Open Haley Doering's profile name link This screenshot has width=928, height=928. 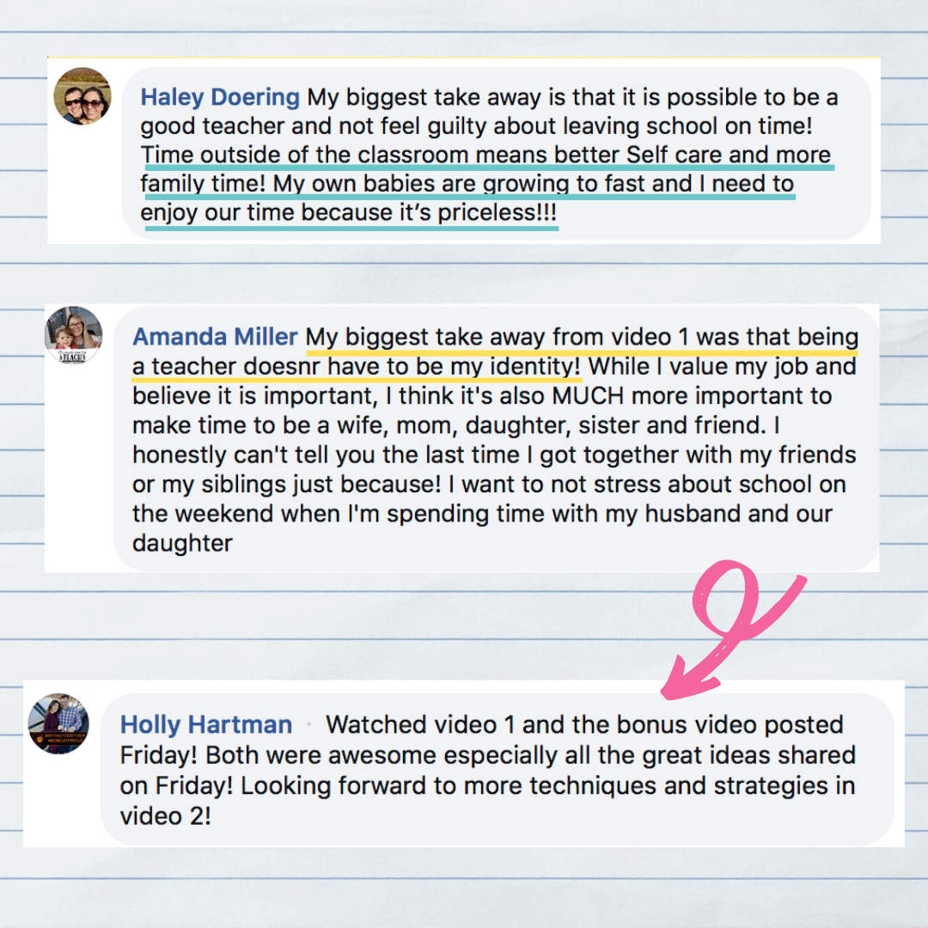(x=220, y=97)
